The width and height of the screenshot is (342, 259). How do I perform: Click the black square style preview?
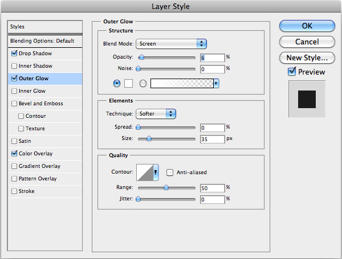307,99
